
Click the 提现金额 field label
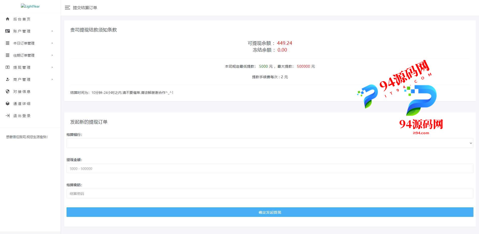pos(74,160)
